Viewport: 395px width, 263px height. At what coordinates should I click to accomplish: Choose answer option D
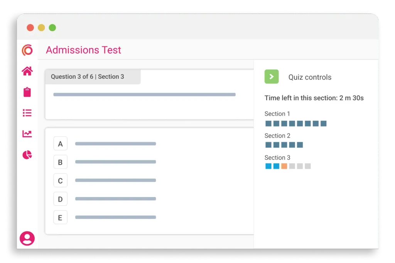click(60, 199)
